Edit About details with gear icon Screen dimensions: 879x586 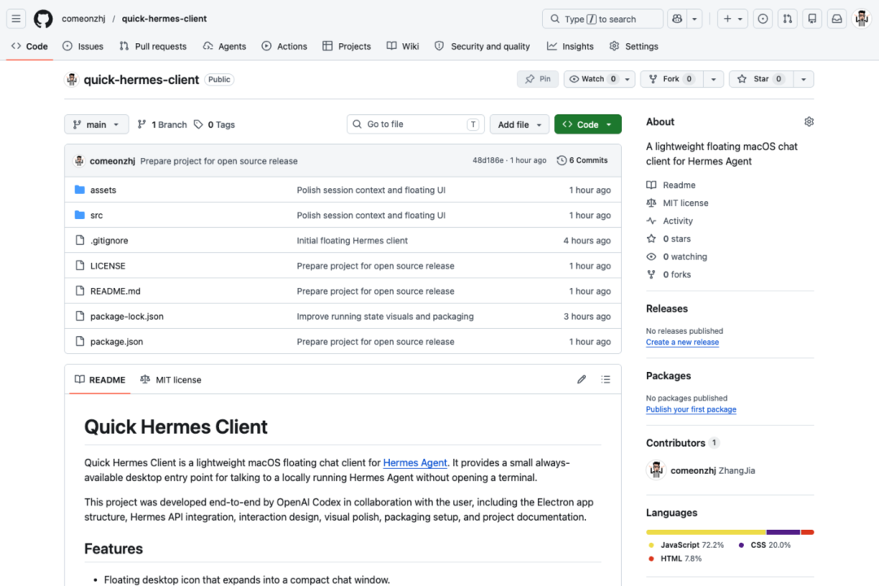point(809,122)
